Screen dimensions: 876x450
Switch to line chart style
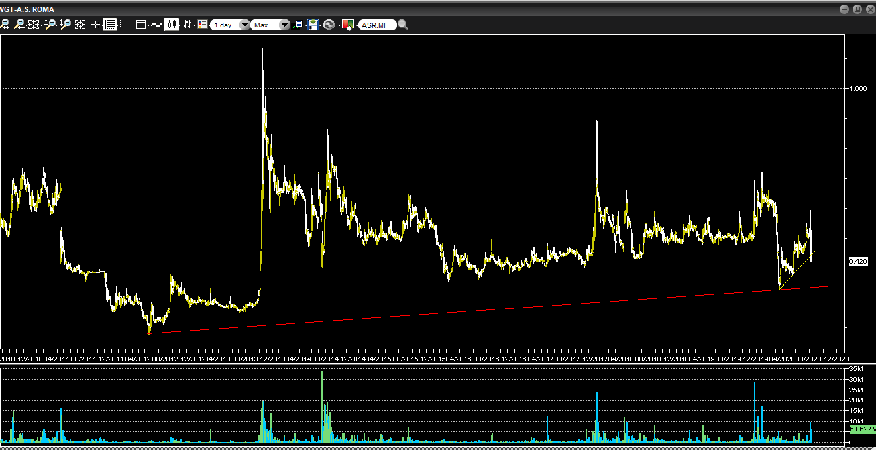click(x=156, y=25)
